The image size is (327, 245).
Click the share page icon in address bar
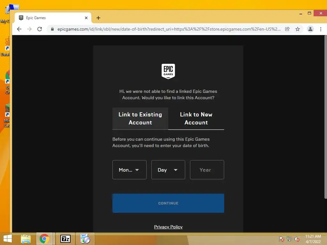tap(287, 29)
